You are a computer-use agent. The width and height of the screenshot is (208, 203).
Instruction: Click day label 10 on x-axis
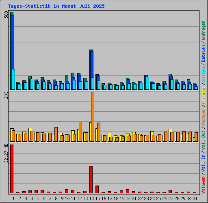tap(67, 199)
